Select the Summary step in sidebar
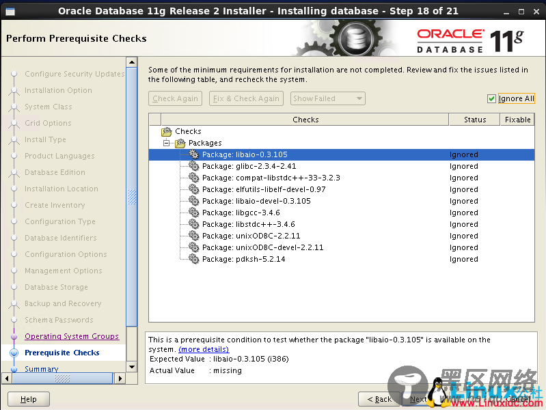This screenshot has height=410, width=546. [42, 369]
